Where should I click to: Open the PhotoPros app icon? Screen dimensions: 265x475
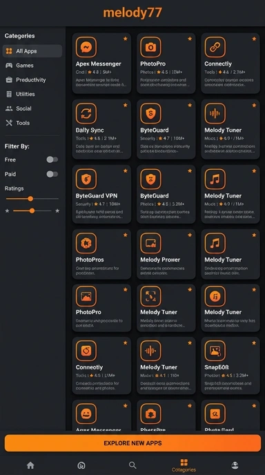pos(86,243)
